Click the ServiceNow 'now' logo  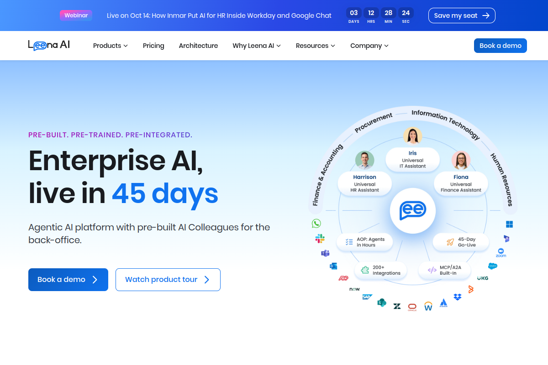(x=355, y=289)
